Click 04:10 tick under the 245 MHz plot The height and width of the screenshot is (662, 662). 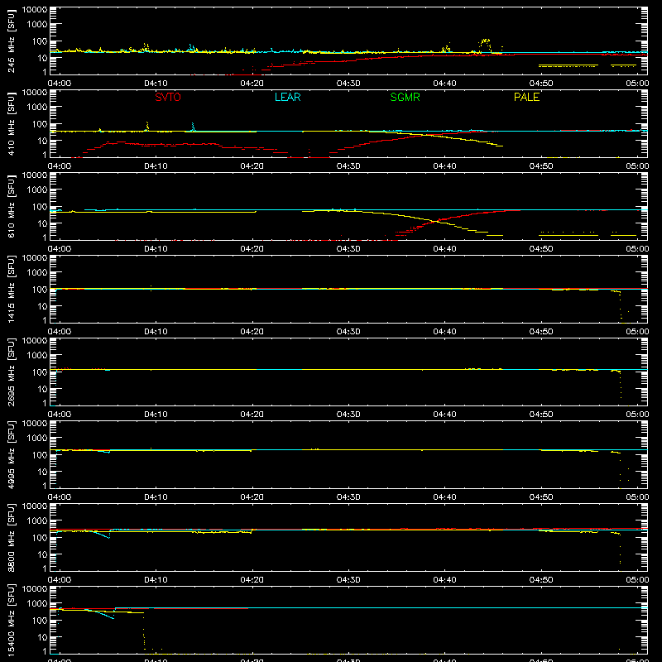tap(156, 84)
